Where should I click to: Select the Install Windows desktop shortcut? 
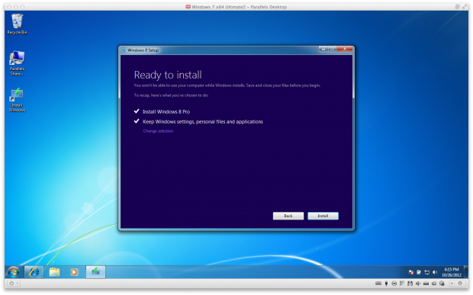pos(17,100)
